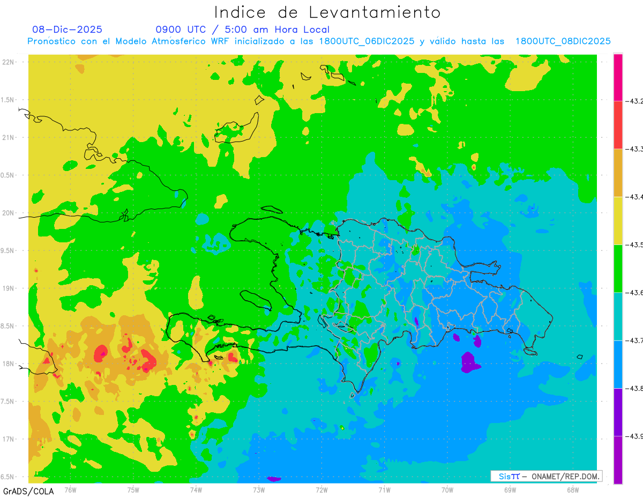This screenshot has width=643, height=497.
Task: Click the legend value '-43.4'
Action: click(x=634, y=197)
